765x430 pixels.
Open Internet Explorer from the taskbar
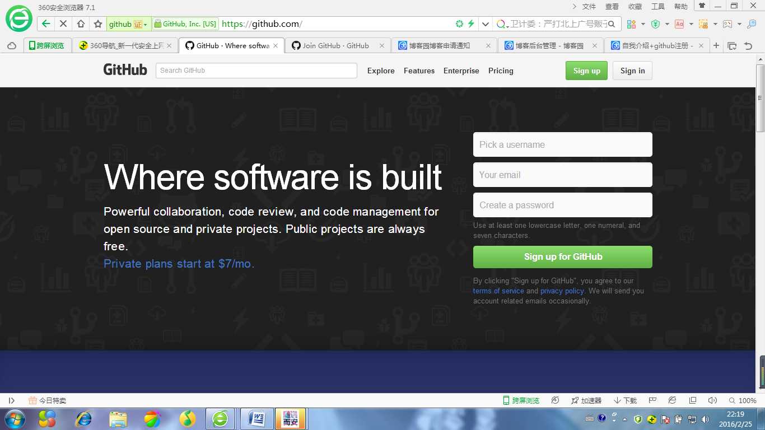83,418
